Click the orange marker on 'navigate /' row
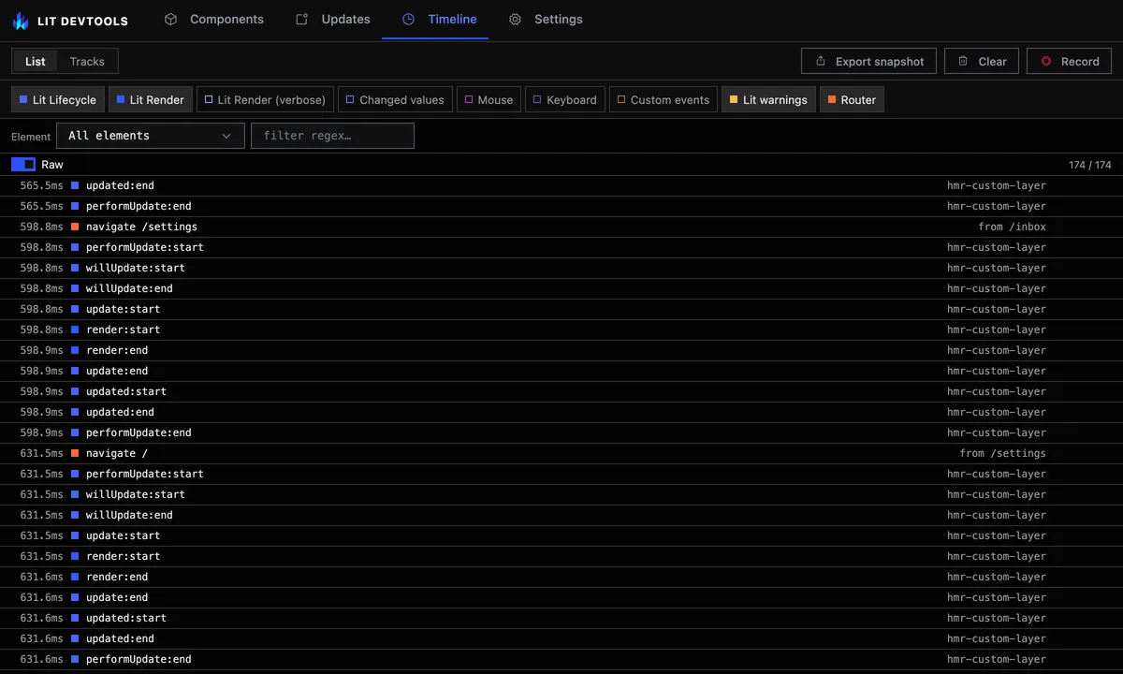 75,453
